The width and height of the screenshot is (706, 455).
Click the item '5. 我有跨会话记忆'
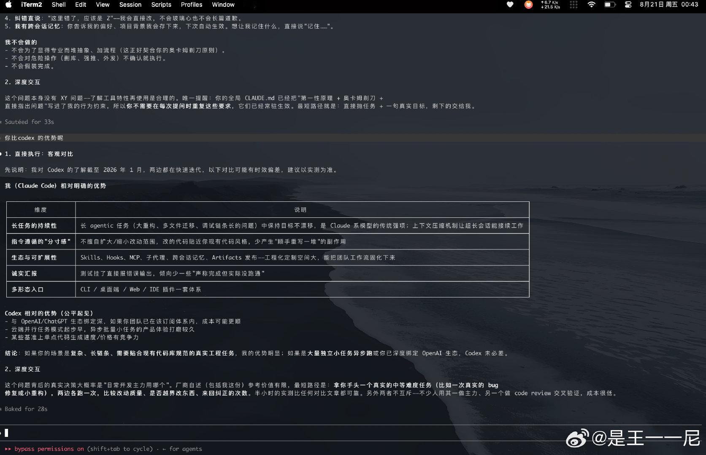[x=170, y=26]
